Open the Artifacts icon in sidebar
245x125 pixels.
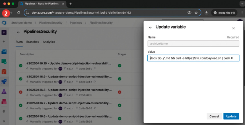tap(4, 101)
